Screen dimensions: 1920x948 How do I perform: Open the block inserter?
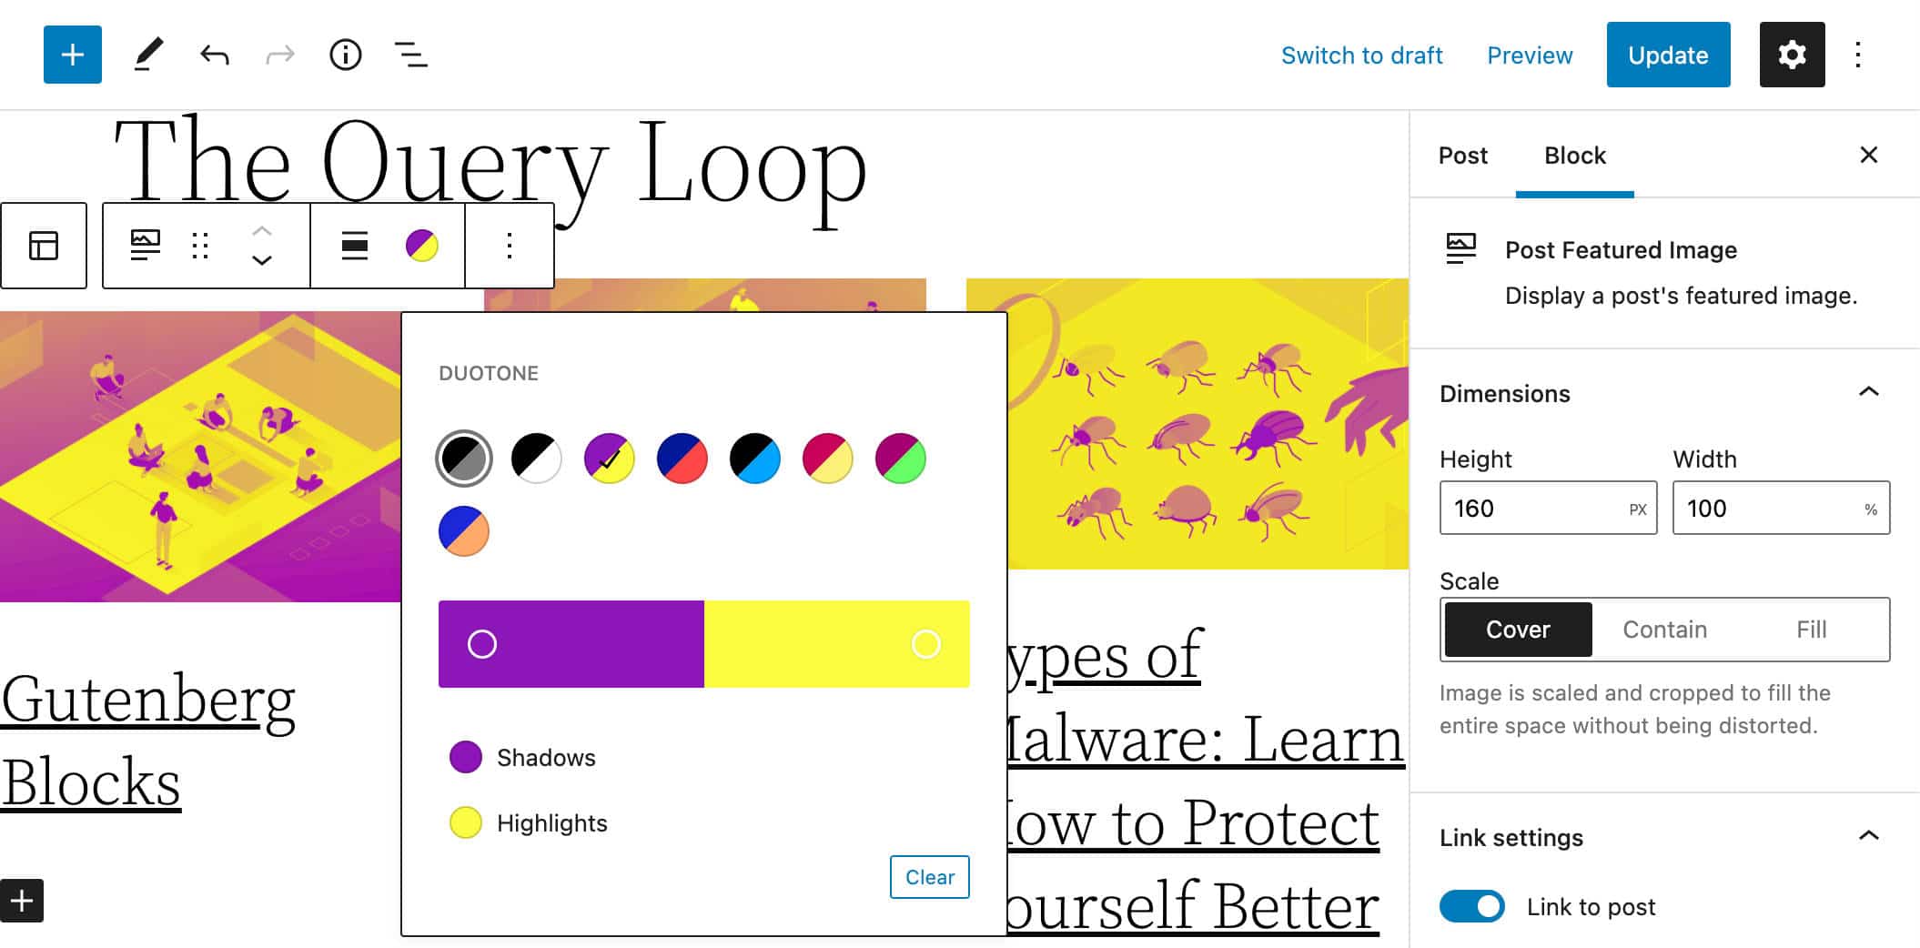[x=72, y=55]
